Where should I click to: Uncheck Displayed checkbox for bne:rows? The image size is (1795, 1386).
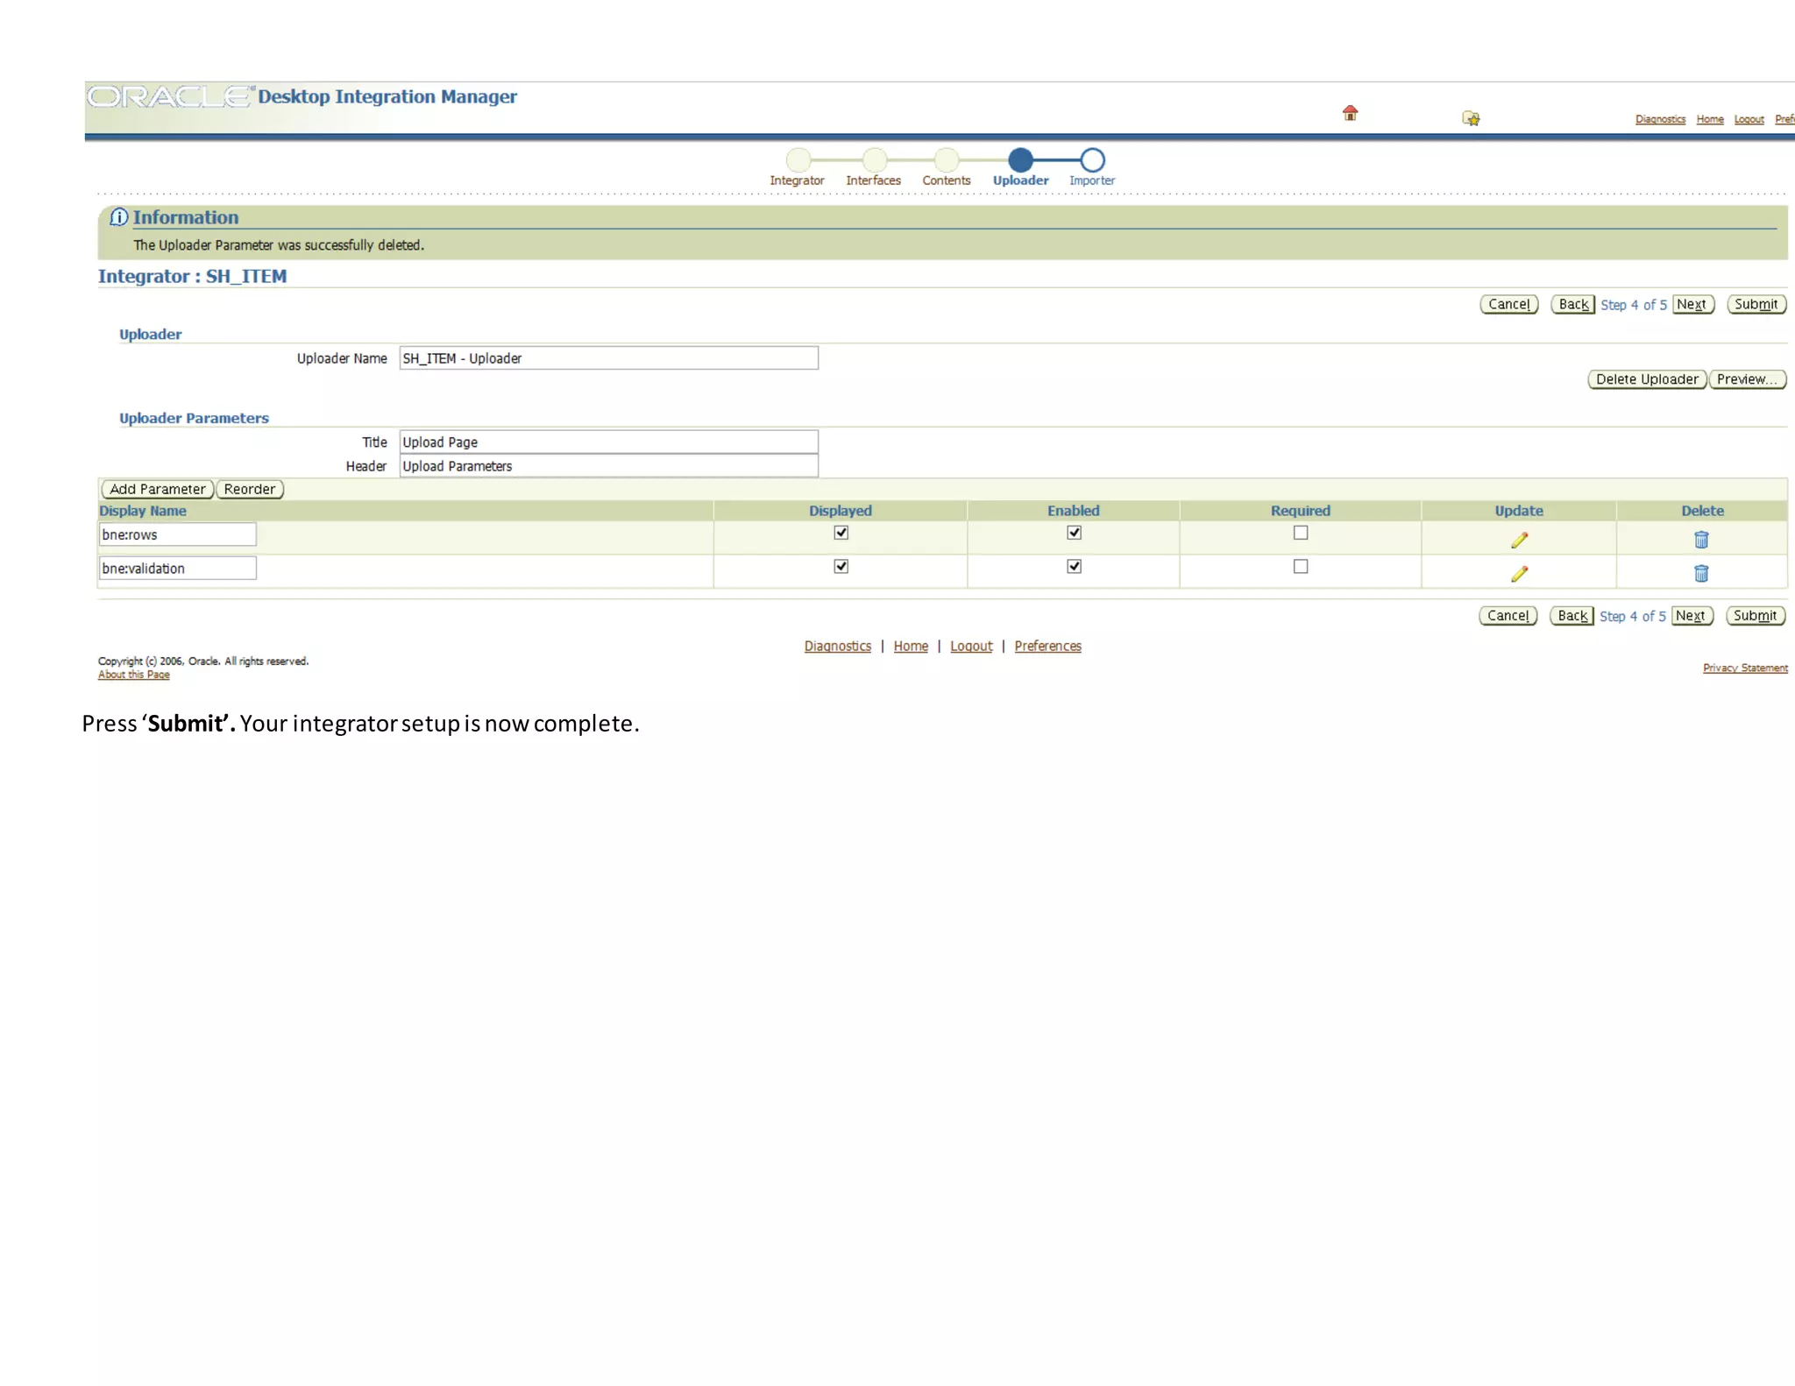(x=841, y=533)
